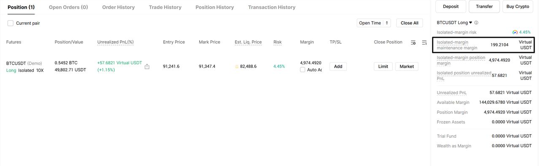
Task: Open the Open Time sort dropdown
Action: click(374, 23)
